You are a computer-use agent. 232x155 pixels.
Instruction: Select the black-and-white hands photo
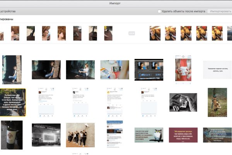(183, 102)
